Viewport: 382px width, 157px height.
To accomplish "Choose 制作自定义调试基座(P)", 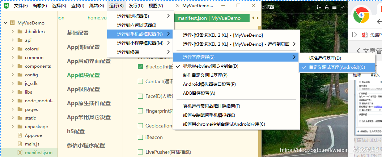I will pos(236,75).
